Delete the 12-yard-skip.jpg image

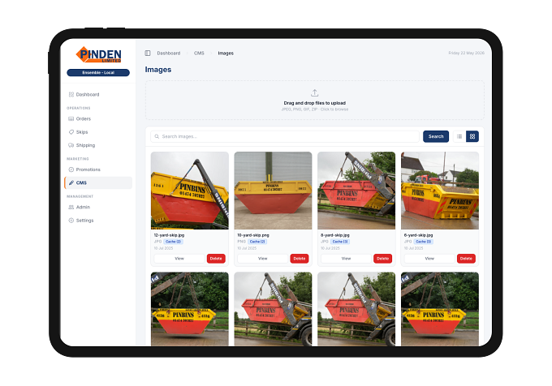point(216,259)
